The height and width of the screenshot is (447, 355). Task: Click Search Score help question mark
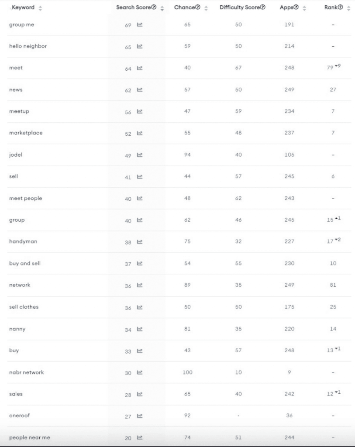tap(154, 7)
